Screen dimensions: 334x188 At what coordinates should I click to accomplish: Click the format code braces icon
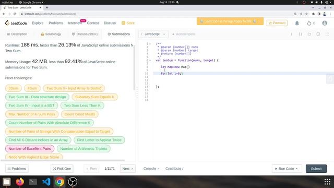point(300,34)
